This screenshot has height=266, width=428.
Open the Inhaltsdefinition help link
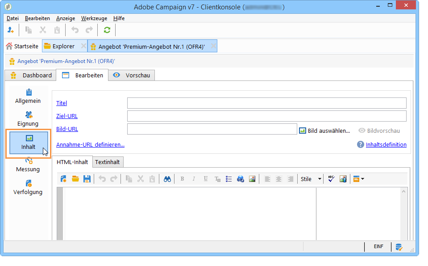click(386, 144)
